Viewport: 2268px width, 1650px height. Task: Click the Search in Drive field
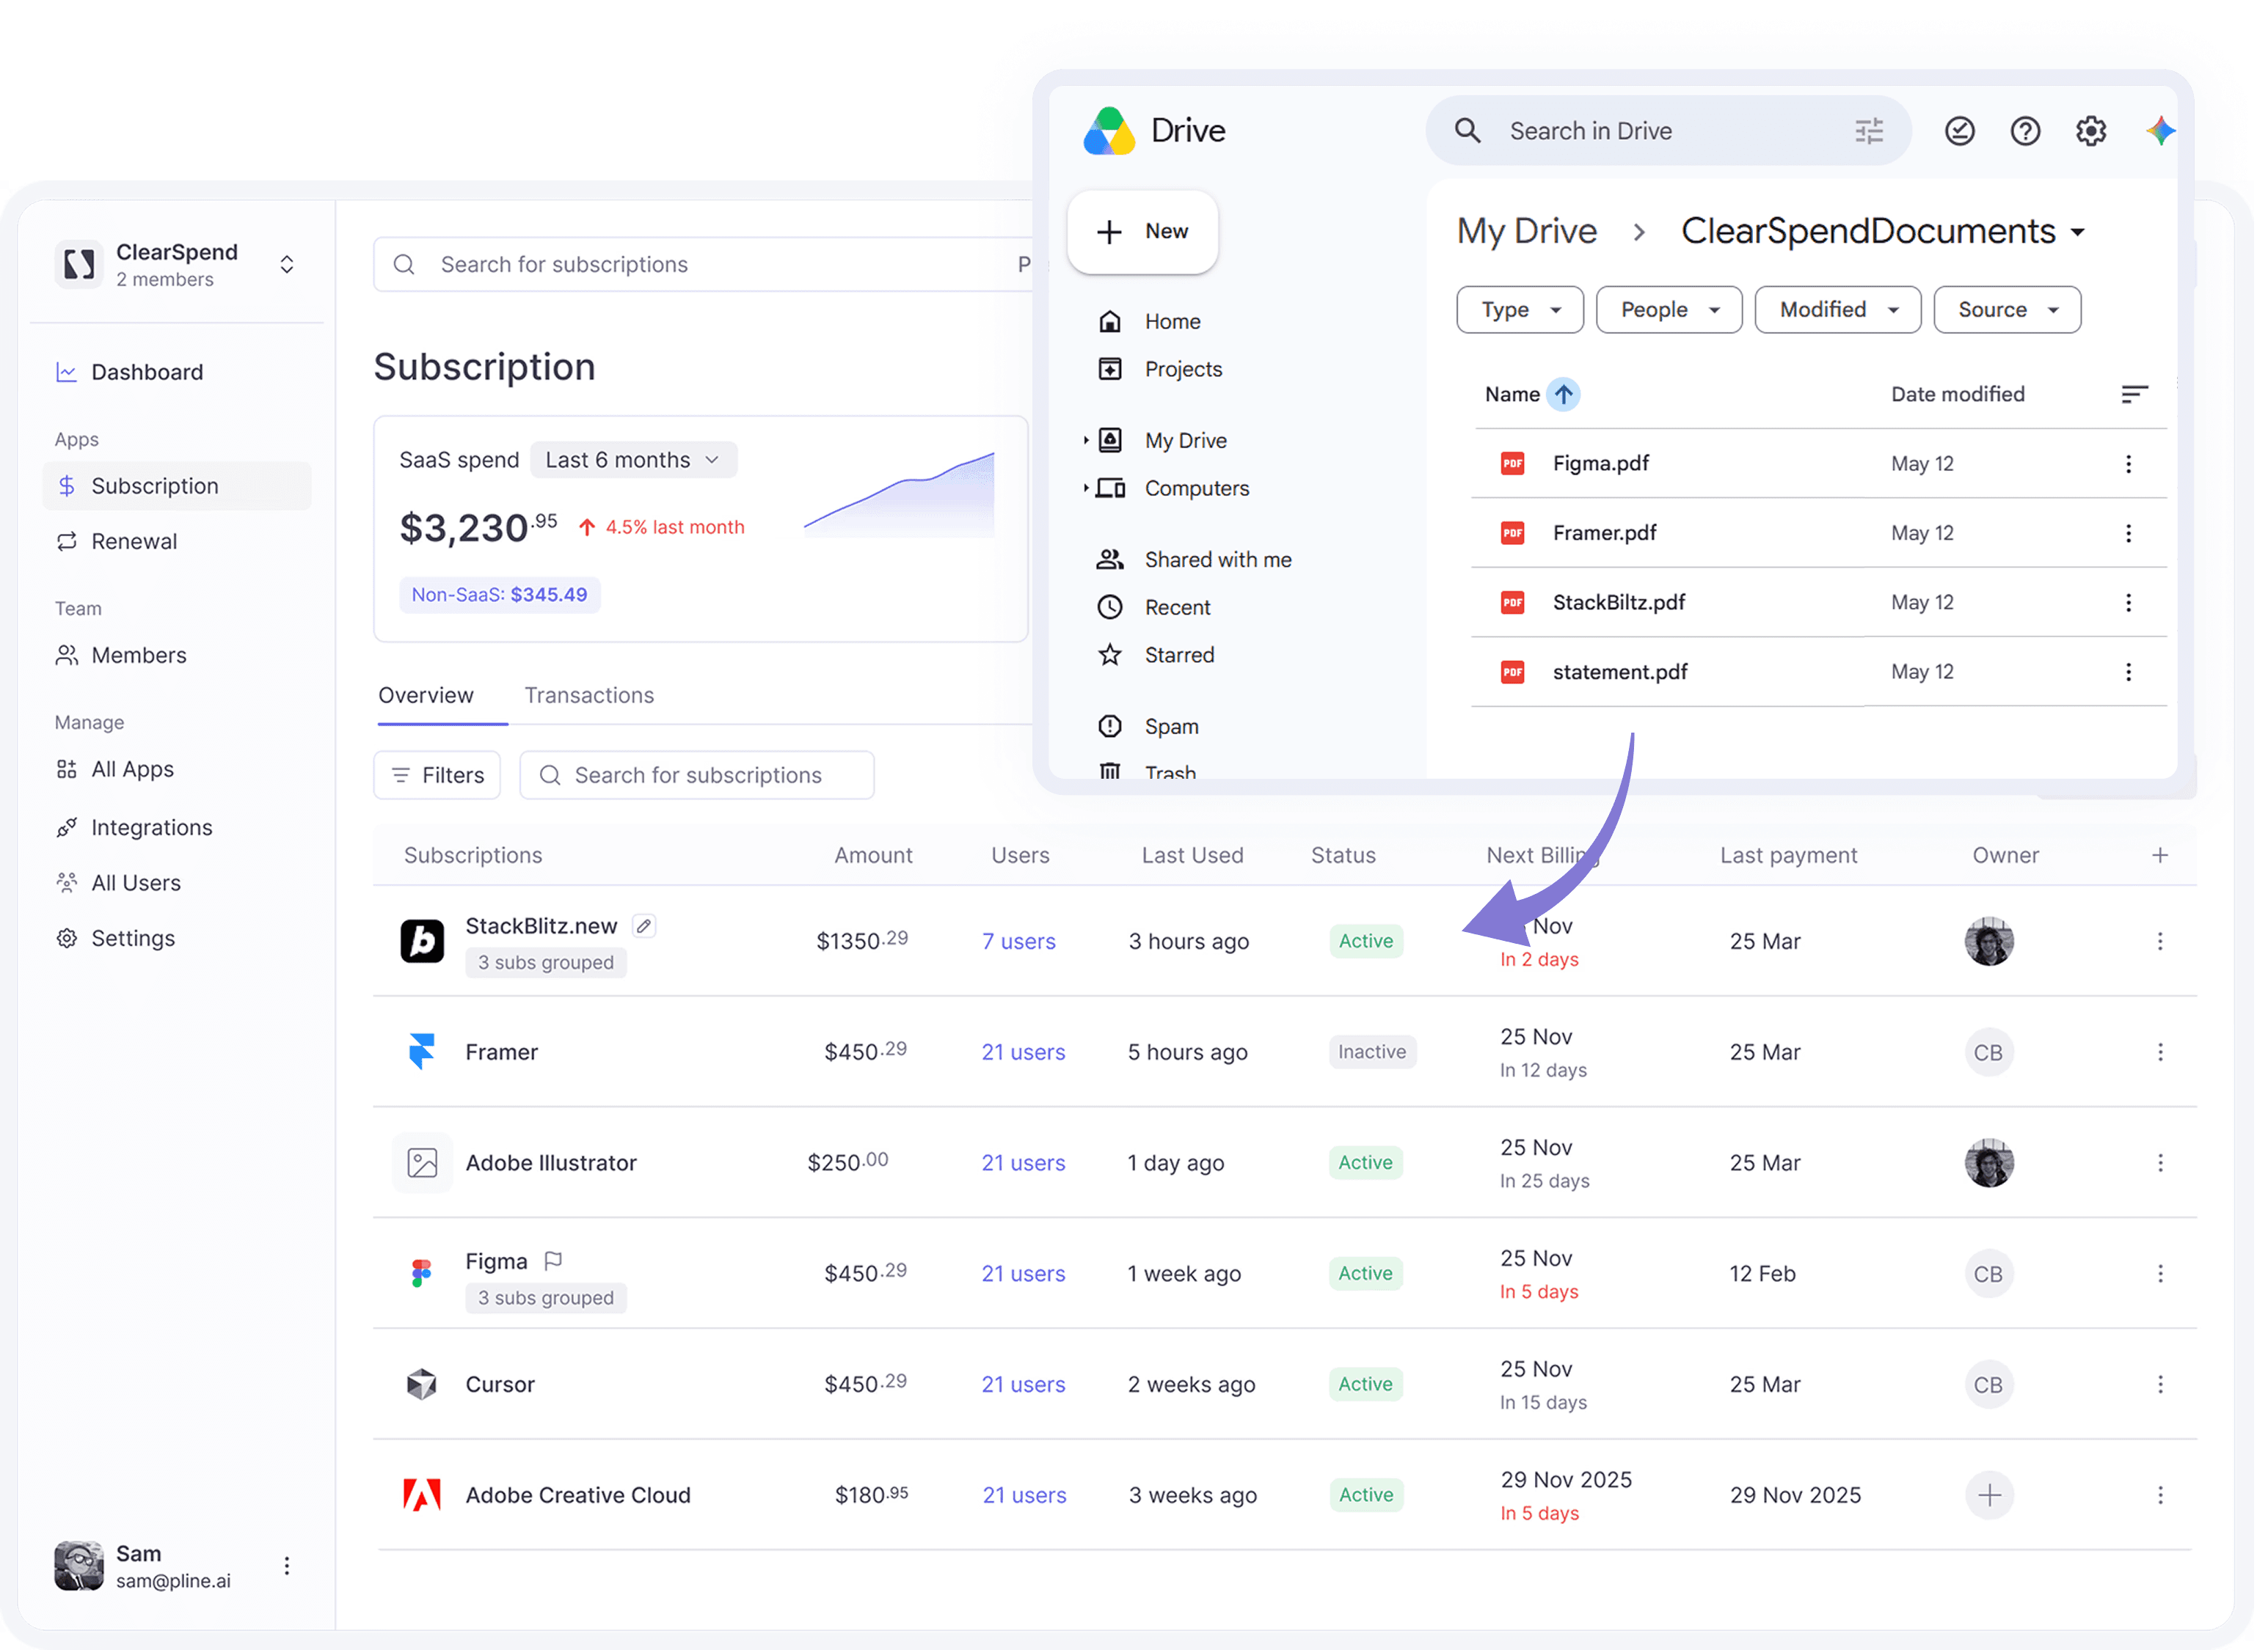tap(1668, 131)
